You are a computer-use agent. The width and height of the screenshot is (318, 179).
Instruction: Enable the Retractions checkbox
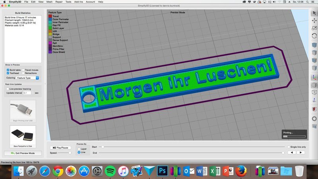[x=23, y=73]
